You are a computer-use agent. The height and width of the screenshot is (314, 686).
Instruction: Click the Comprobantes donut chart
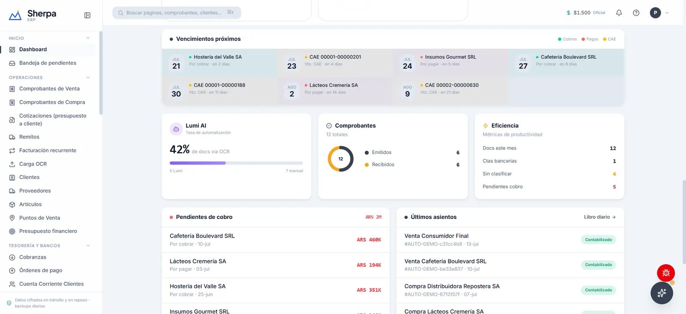340,159
